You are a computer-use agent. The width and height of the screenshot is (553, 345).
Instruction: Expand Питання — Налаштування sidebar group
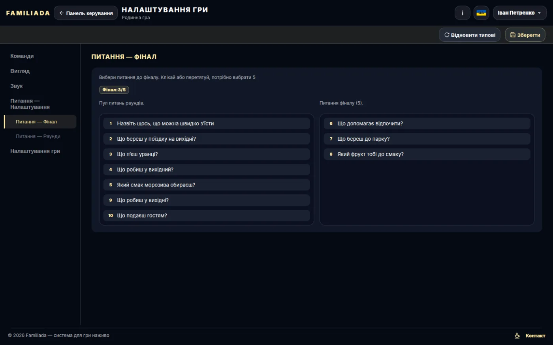[x=30, y=104]
